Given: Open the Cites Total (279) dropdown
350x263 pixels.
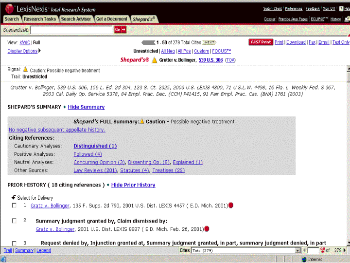Looking at the screenshot, I should tap(297, 250).
